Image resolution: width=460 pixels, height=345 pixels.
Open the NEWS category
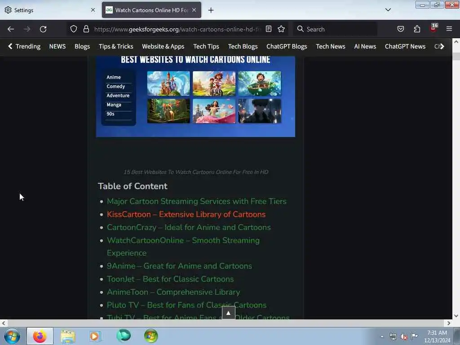[57, 46]
